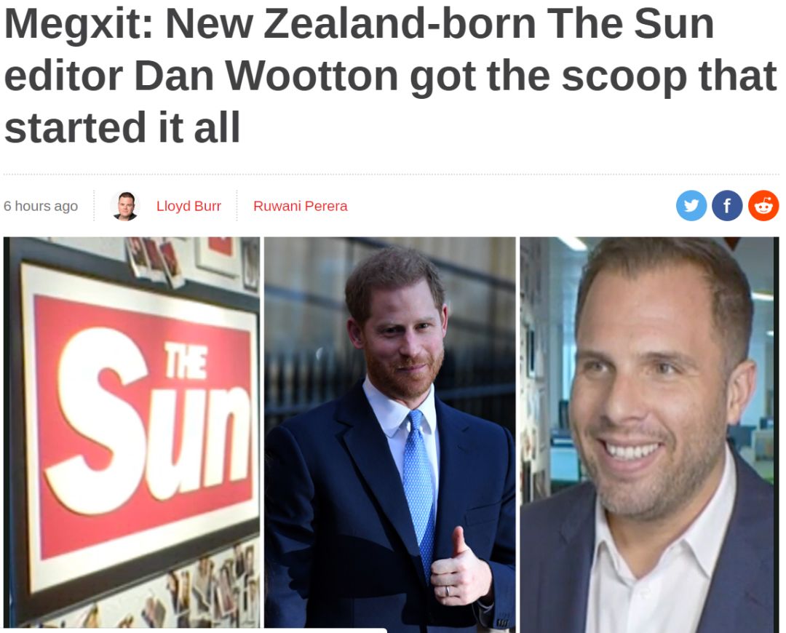Share the article on Twitter
786x633 pixels.
[691, 205]
